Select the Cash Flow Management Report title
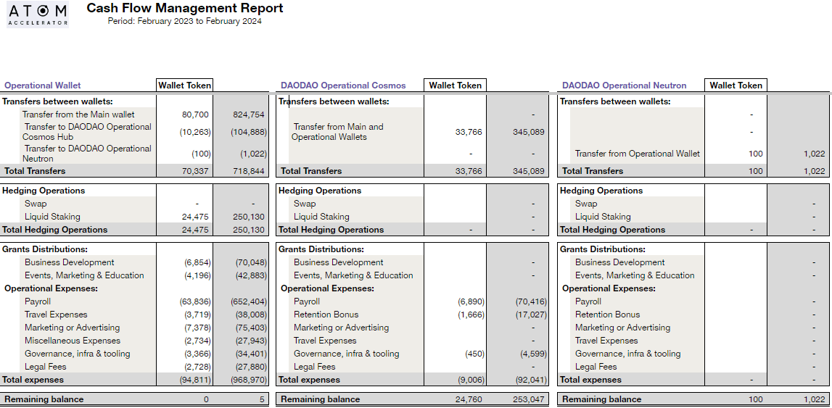 [184, 9]
